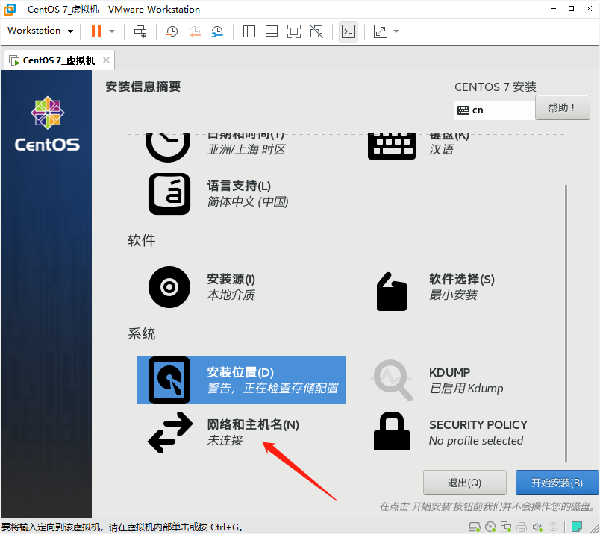The height and width of the screenshot is (534, 600).
Task: Click the network adapter status bar icon
Action: (x=506, y=527)
